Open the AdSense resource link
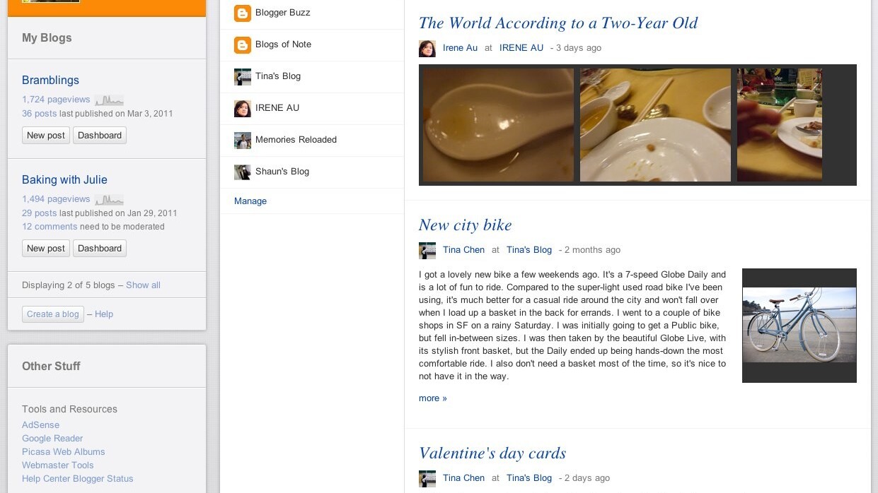The height and width of the screenshot is (493, 878). pos(40,425)
